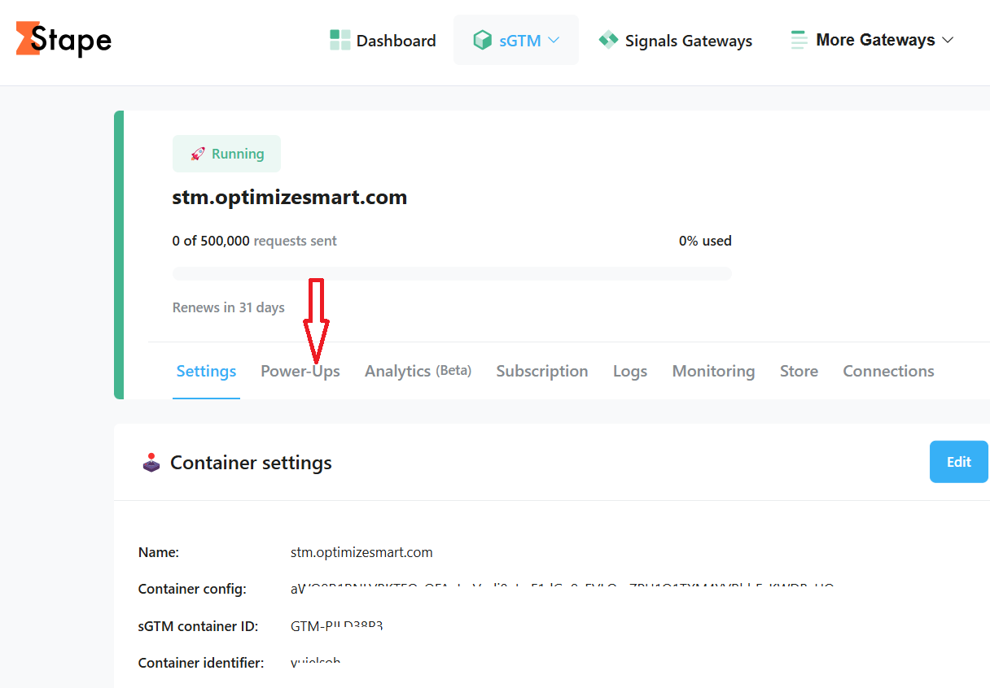Image resolution: width=990 pixels, height=688 pixels.
Task: Click the sGTM cube icon
Action: point(483,40)
